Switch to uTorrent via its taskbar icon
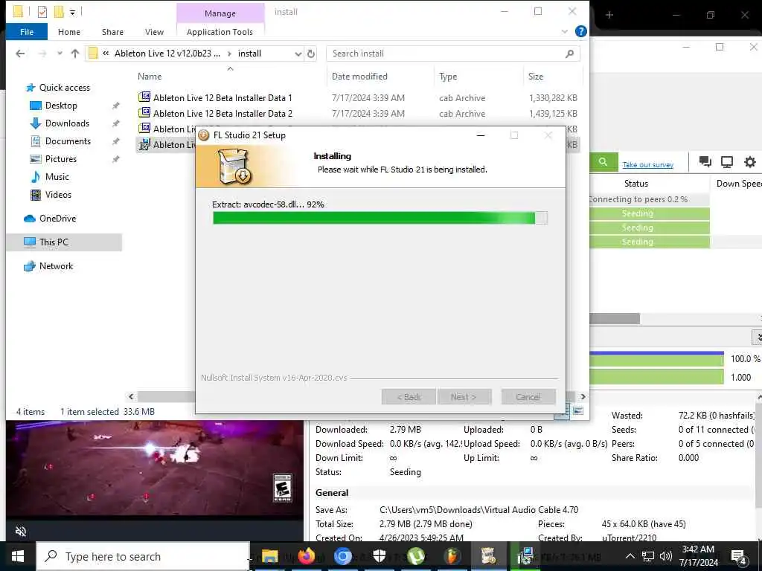Image resolution: width=762 pixels, height=571 pixels. pyautogui.click(x=415, y=556)
